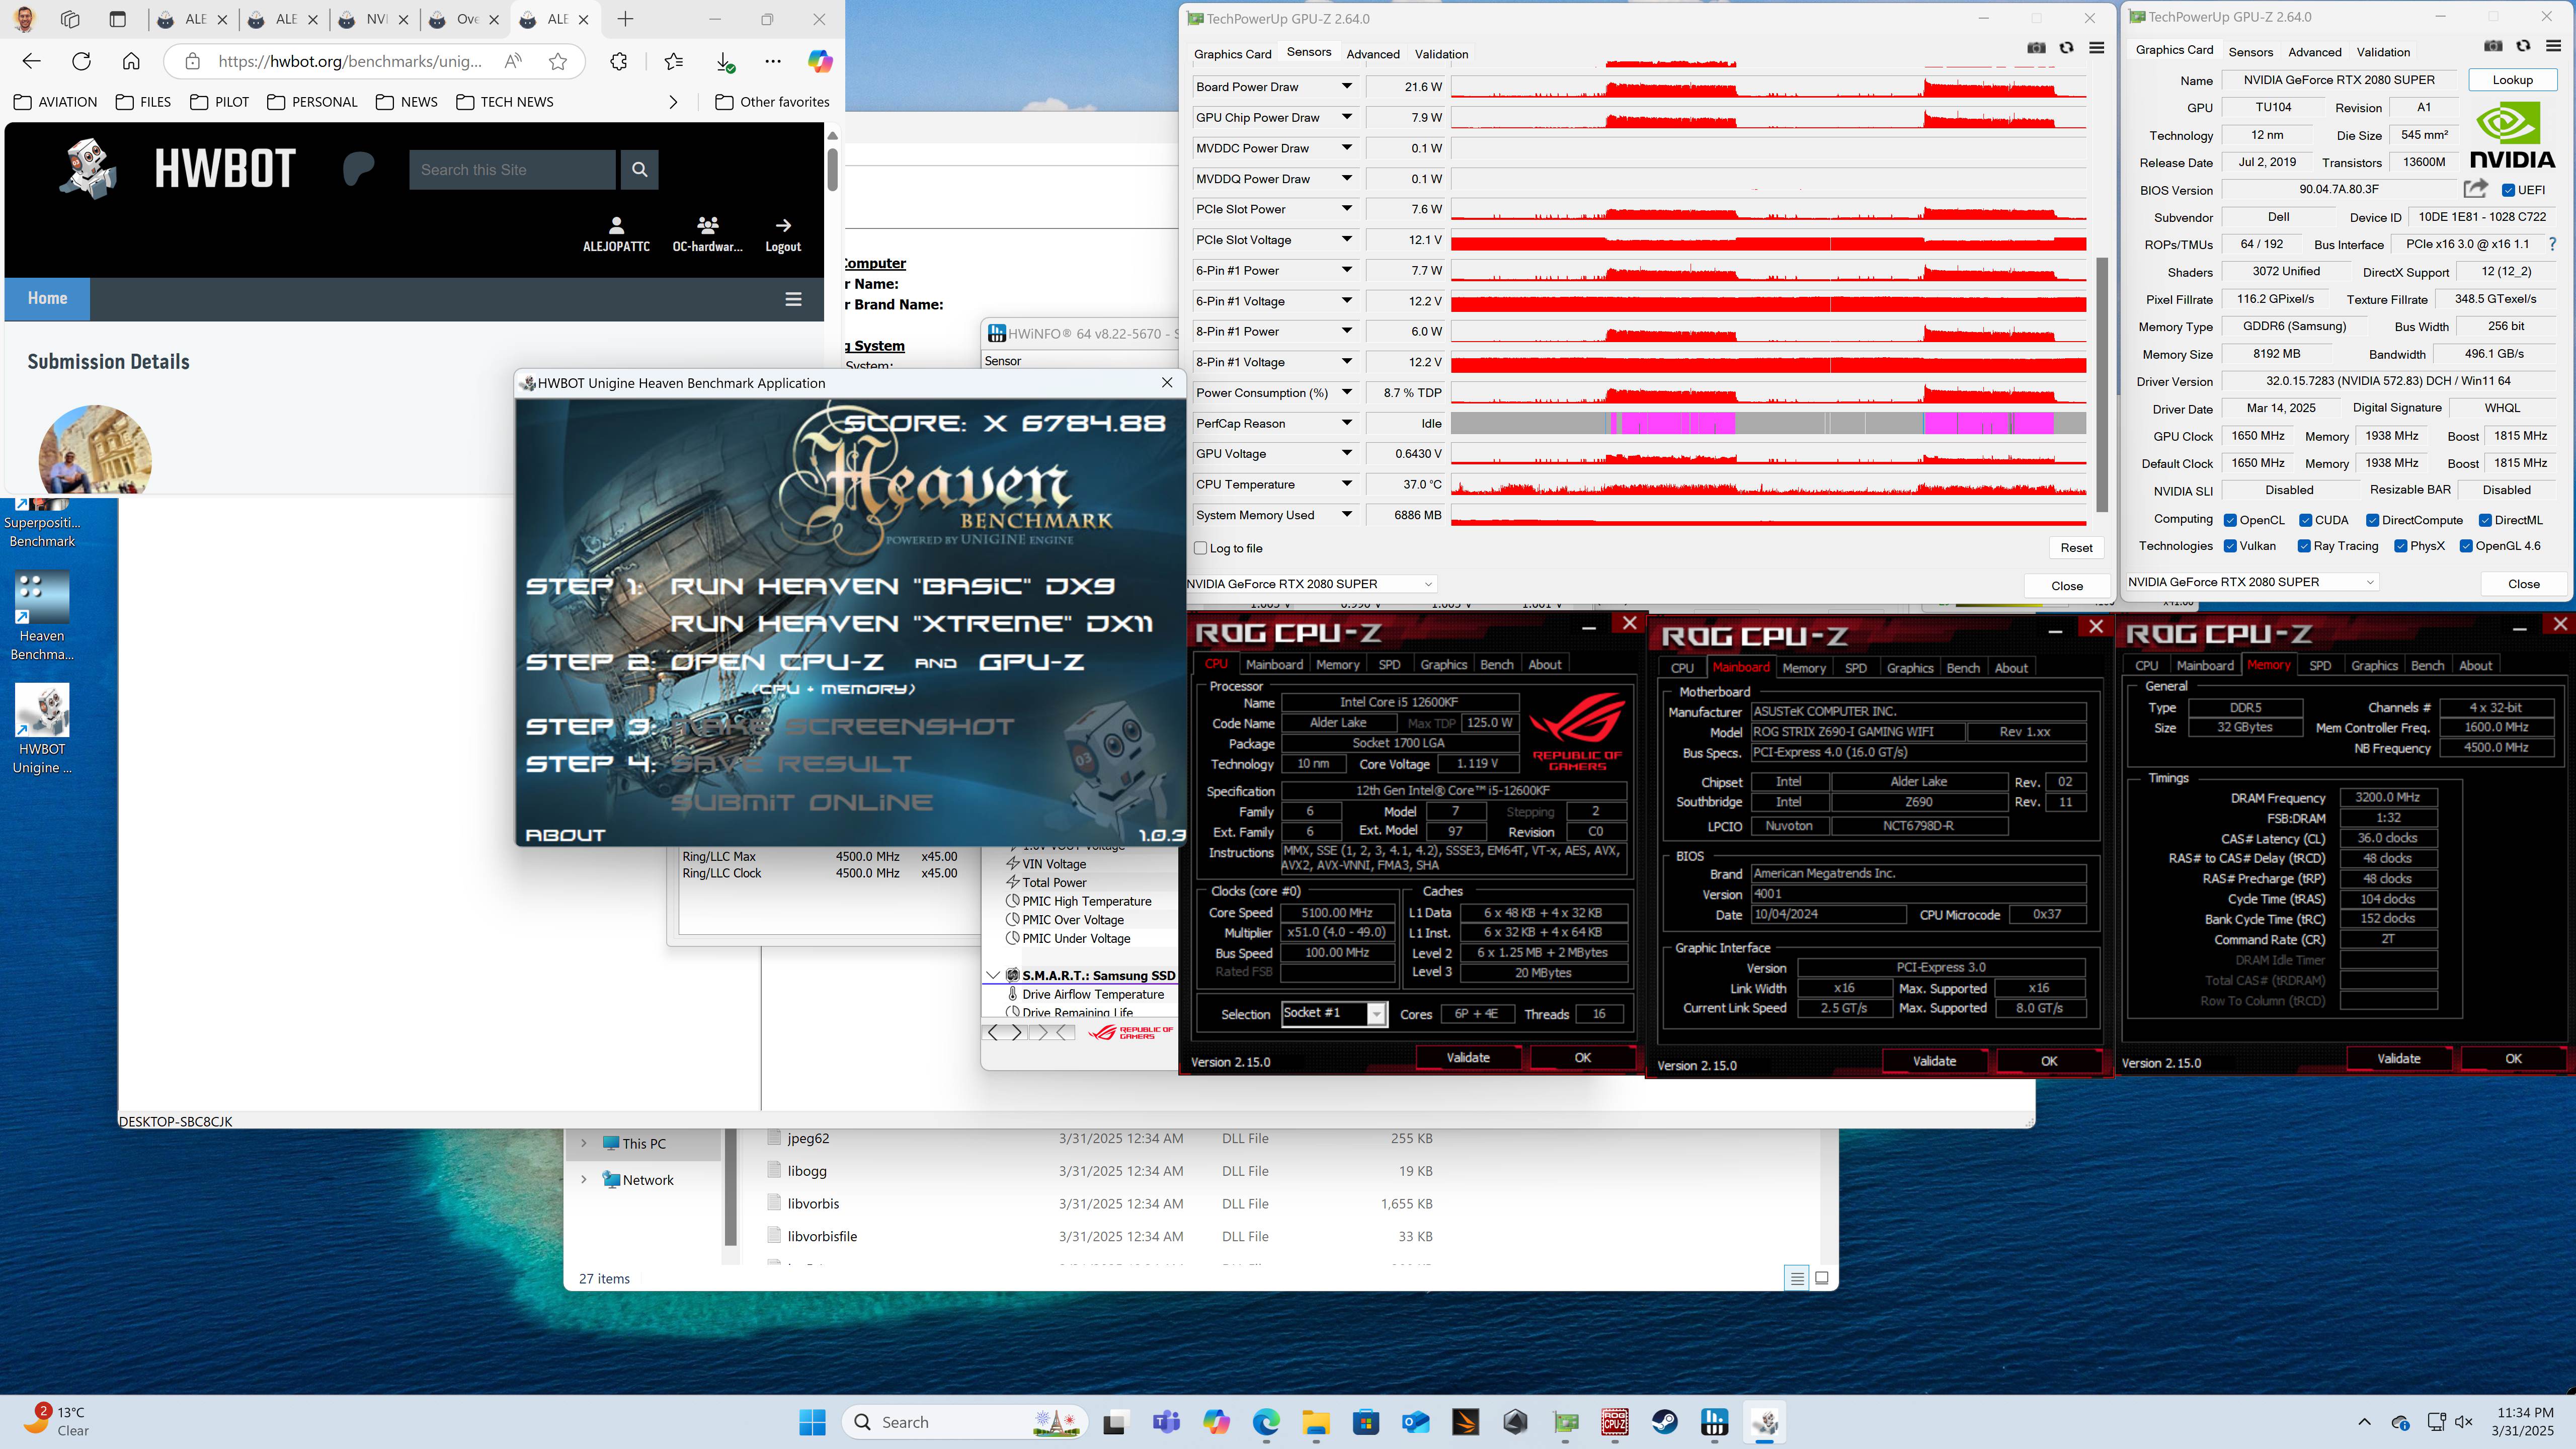Click the Edge Copilot icon in toolbar

(820, 61)
